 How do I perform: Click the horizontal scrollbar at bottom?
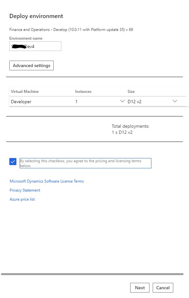coord(92,274)
